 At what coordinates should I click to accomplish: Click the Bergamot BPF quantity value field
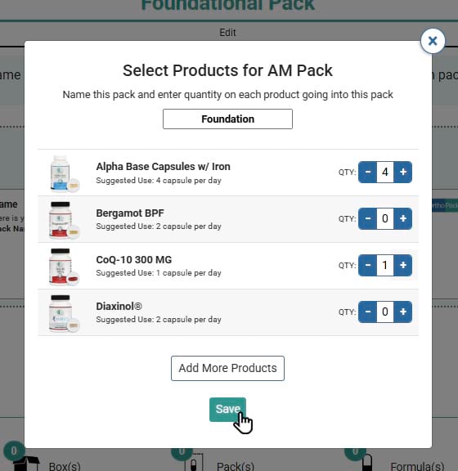pyautogui.click(x=385, y=218)
